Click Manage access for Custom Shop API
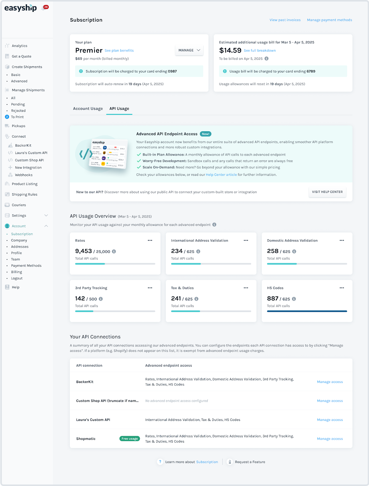The image size is (369, 486). click(330, 401)
